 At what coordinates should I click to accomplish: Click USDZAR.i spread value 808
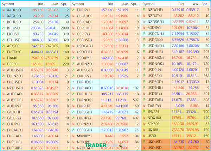[206, 99]
